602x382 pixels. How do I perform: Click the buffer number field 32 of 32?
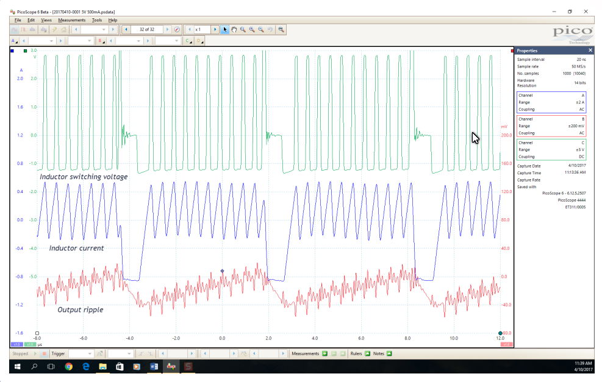[x=147, y=29]
